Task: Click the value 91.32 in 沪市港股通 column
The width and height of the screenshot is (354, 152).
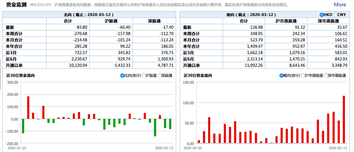Action: (301, 27)
